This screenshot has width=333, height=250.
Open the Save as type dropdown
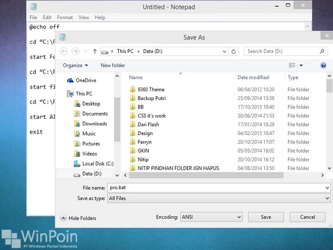(x=219, y=198)
